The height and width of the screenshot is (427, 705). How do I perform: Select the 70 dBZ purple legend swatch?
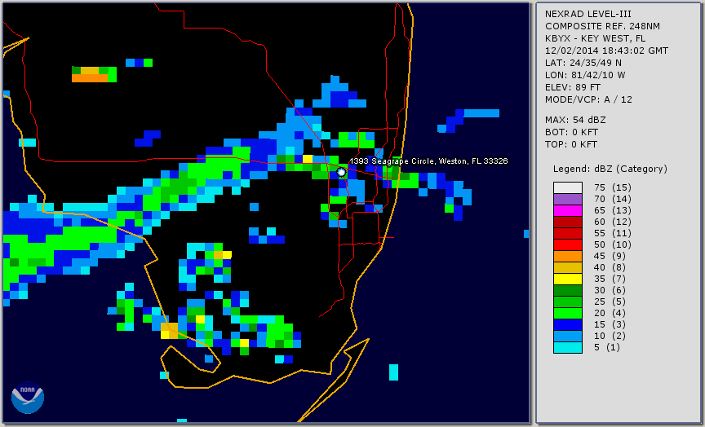[x=568, y=199]
